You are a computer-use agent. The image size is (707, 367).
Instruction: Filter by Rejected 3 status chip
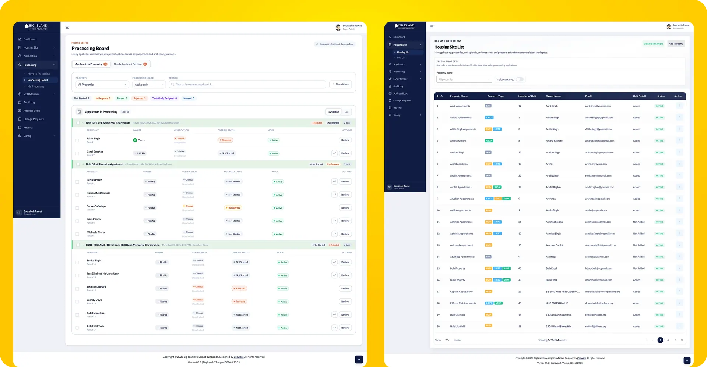[x=140, y=99]
